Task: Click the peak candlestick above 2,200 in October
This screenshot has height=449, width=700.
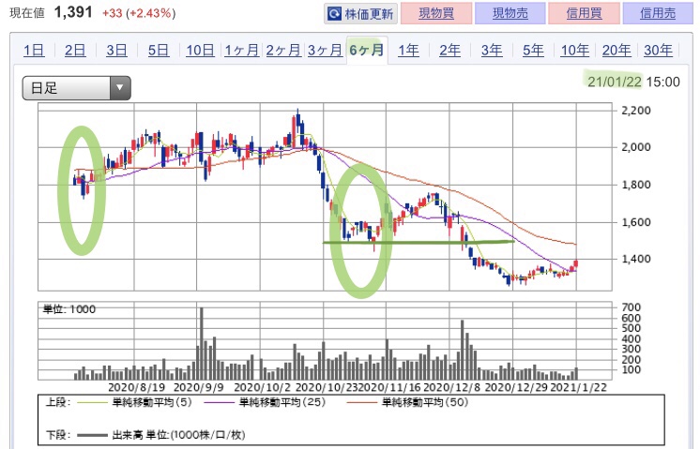Action: click(x=297, y=121)
